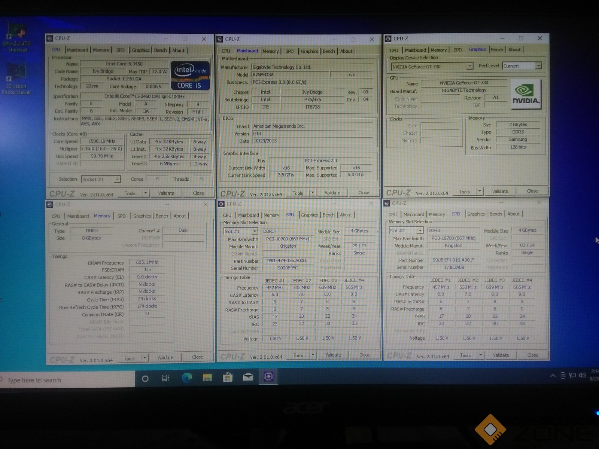Image resolution: width=599 pixels, height=449 pixels.
Task: Open the network icon in the tray
Action: [x=572, y=376]
